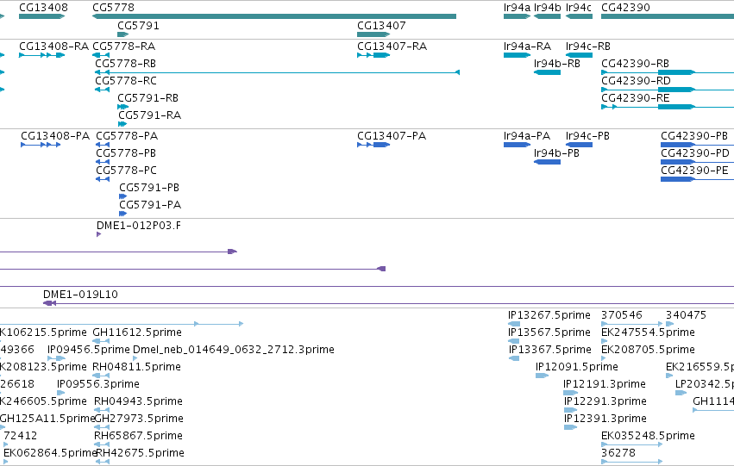
Task: Select the Ir94c gene arrow
Action: [x=579, y=16]
